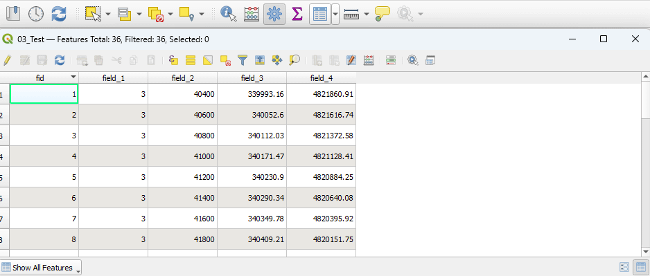The height and width of the screenshot is (276, 650).
Task: Open Select Features dropdown arrow
Action: point(108,14)
